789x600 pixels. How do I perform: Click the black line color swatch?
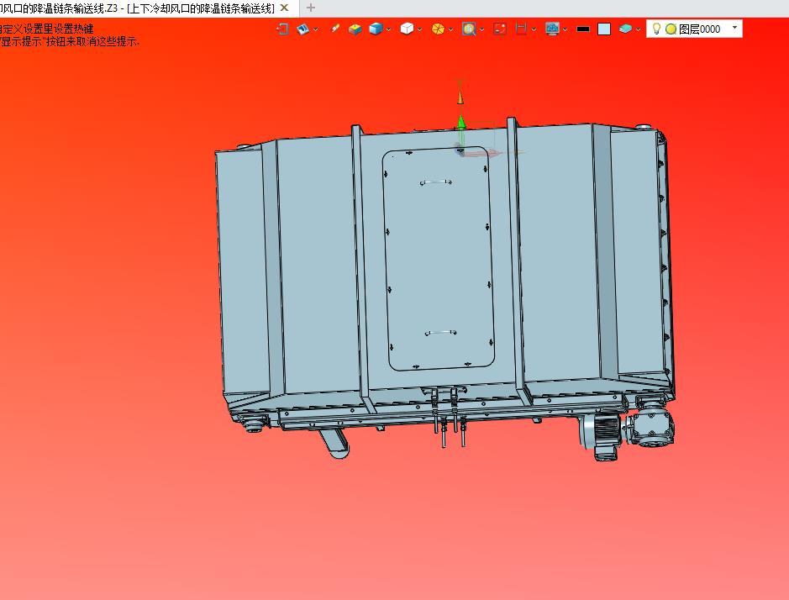(582, 29)
